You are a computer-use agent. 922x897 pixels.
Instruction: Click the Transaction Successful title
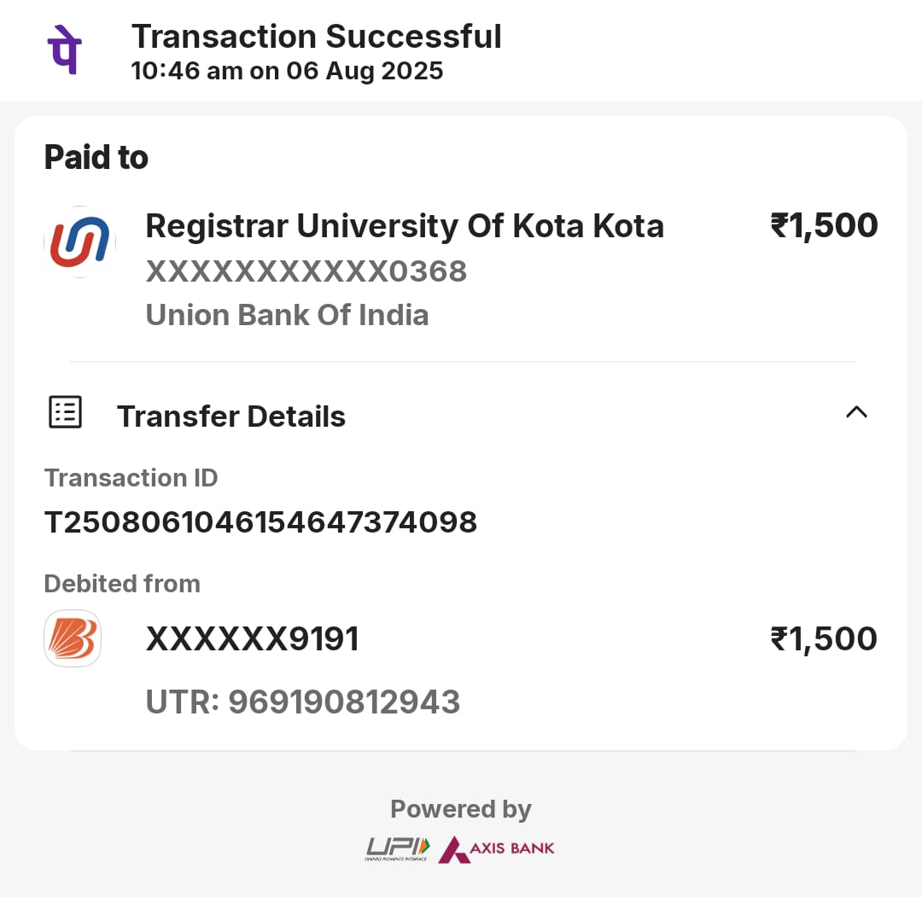316,37
